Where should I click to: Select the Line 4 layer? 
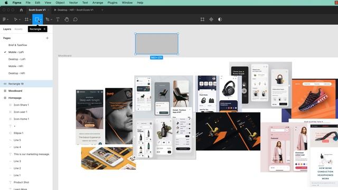tap(26, 147)
